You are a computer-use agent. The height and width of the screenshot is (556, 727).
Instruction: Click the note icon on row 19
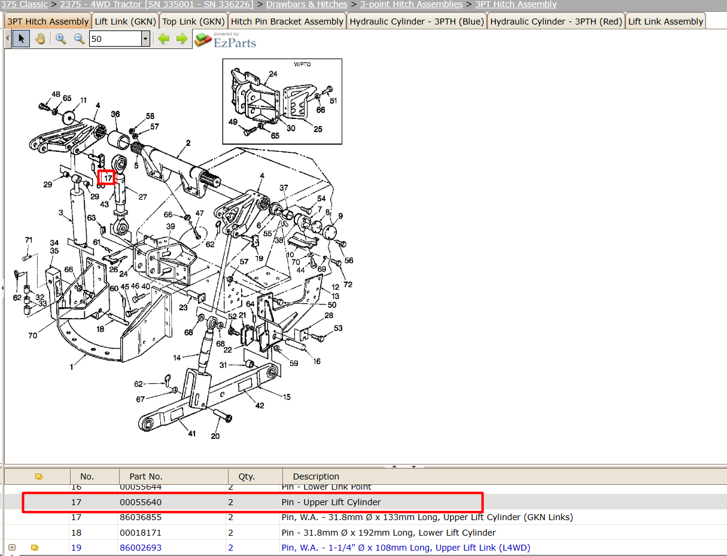point(35,548)
